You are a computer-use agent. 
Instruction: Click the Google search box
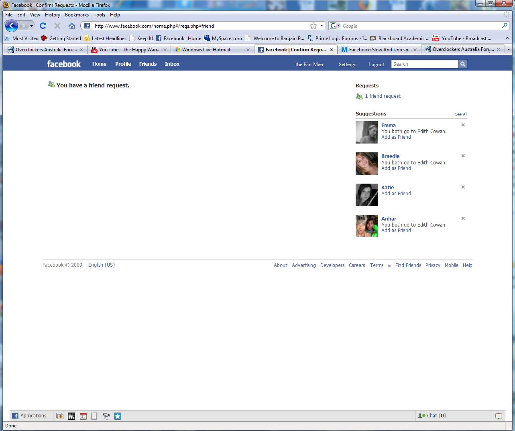tap(421, 26)
